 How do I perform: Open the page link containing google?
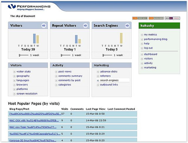(35, 134)
